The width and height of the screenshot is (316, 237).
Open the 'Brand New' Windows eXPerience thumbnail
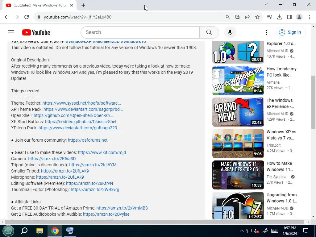[238, 112]
